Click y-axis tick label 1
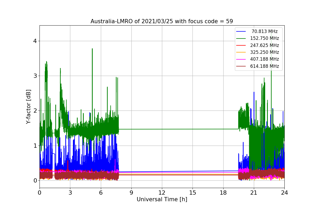Viewport: 316px width, 211px height. [x=35, y=146]
